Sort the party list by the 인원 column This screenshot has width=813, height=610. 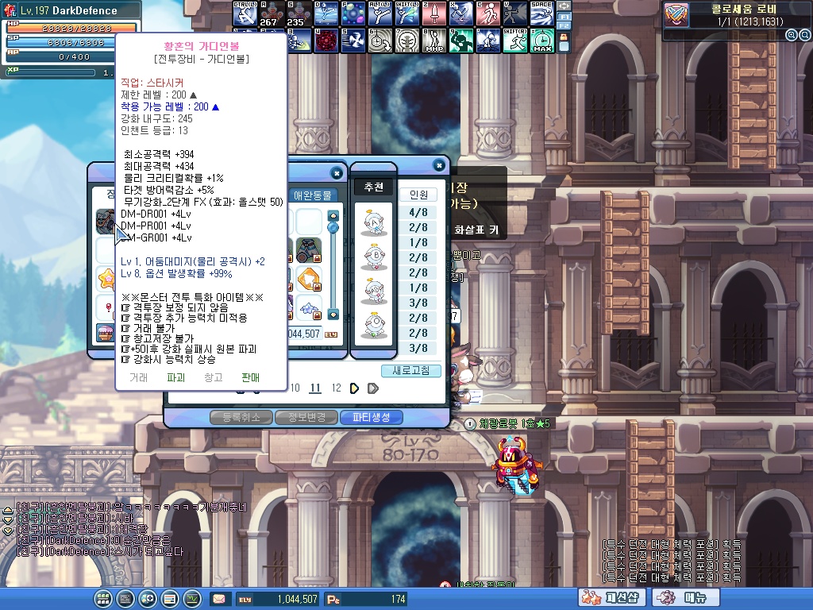click(x=418, y=195)
